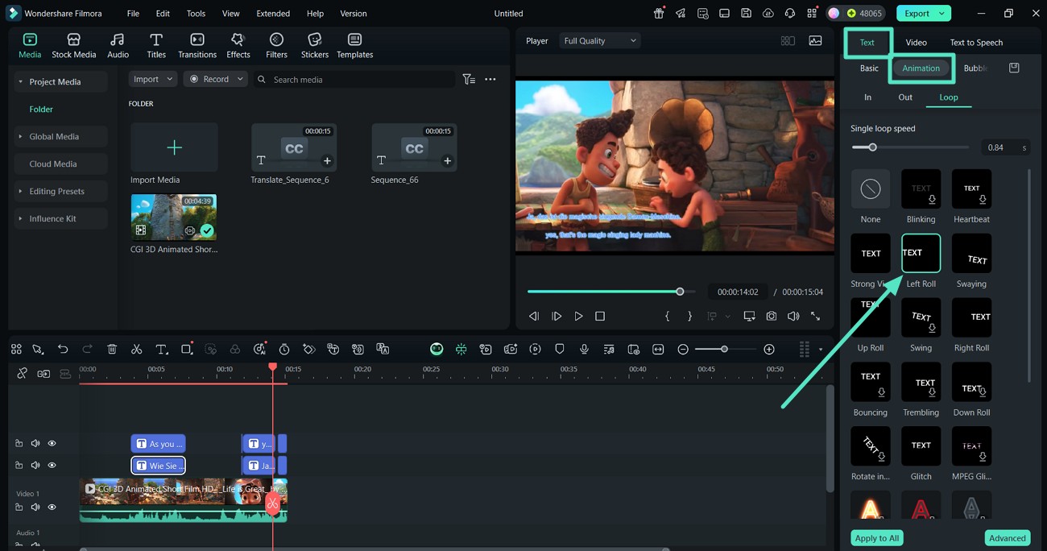This screenshot has height=551, width=1047.
Task: Click the Advanced button
Action: coord(1008,538)
